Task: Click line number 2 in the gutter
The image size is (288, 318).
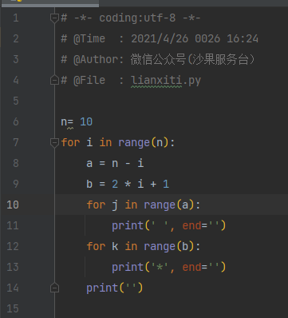Action: point(16,39)
